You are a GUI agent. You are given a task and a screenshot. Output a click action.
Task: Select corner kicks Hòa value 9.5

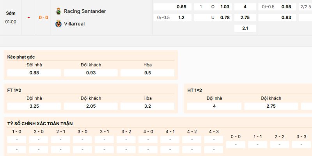[147, 73]
